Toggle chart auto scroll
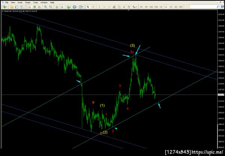Viewport: 225px width, 156px height. pos(57,7)
